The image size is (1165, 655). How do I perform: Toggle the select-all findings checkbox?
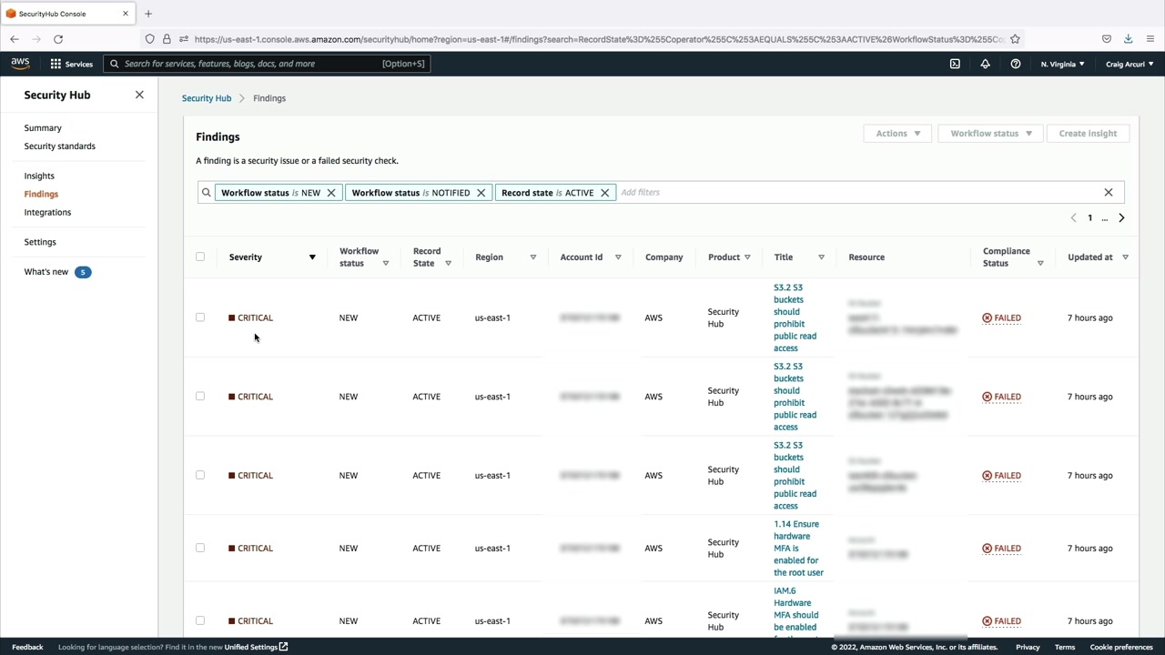point(200,257)
